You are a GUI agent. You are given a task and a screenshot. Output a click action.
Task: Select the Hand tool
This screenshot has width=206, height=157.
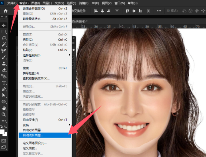[x=4, y=108]
